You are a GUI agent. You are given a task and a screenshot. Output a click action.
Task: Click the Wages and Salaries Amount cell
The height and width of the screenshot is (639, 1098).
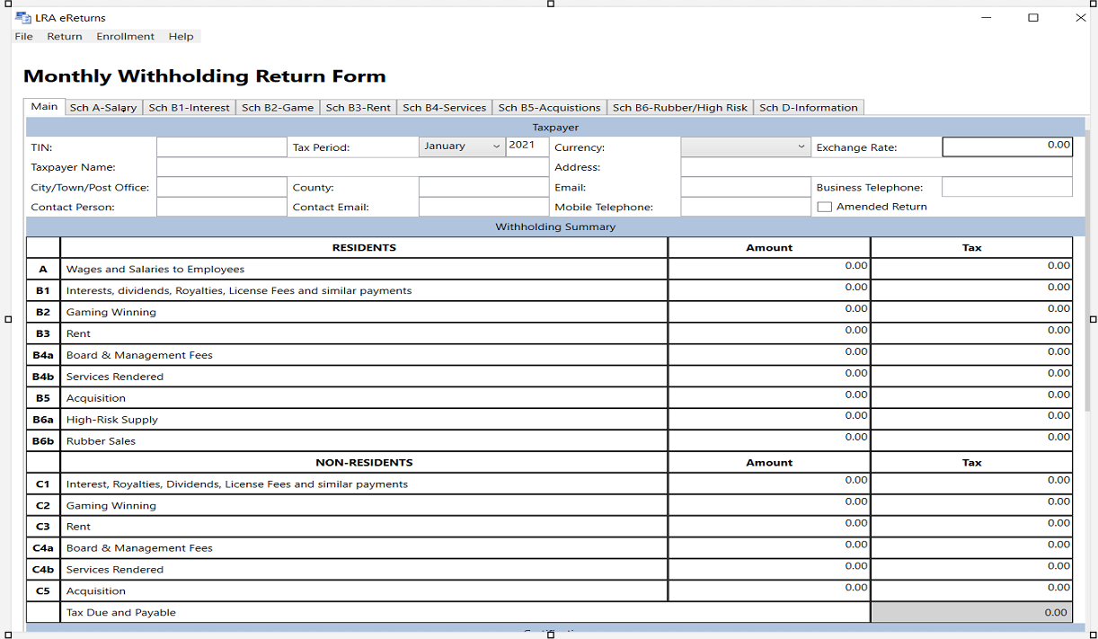tap(769, 269)
